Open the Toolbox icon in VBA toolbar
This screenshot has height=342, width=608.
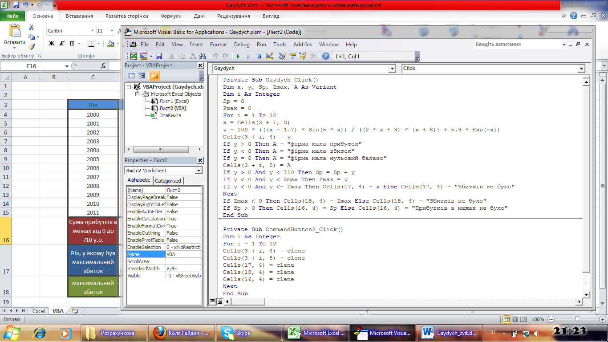coord(313,56)
